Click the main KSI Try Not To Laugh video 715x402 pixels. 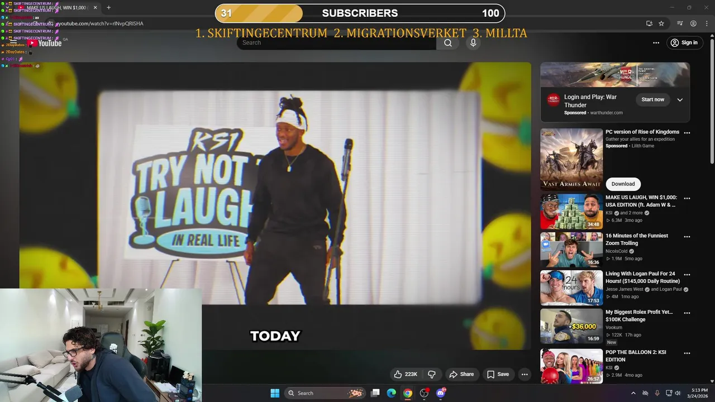tap(275, 205)
